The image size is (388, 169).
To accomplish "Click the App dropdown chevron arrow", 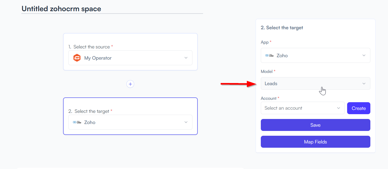I will pos(364,55).
